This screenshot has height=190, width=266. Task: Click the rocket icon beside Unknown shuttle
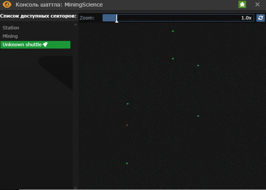45,45
